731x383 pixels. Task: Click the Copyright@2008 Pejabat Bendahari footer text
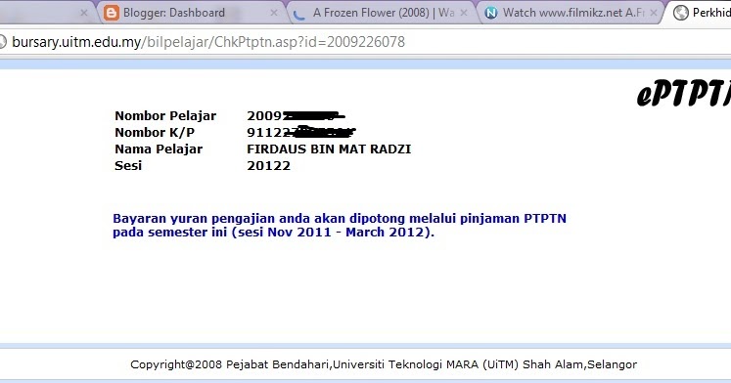pos(384,364)
